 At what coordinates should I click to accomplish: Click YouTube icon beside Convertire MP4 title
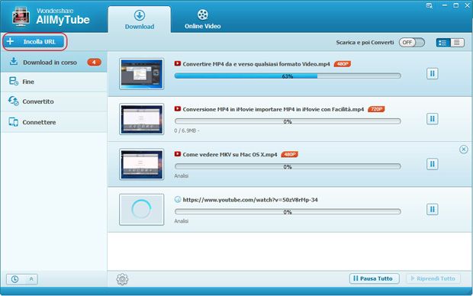pos(177,63)
